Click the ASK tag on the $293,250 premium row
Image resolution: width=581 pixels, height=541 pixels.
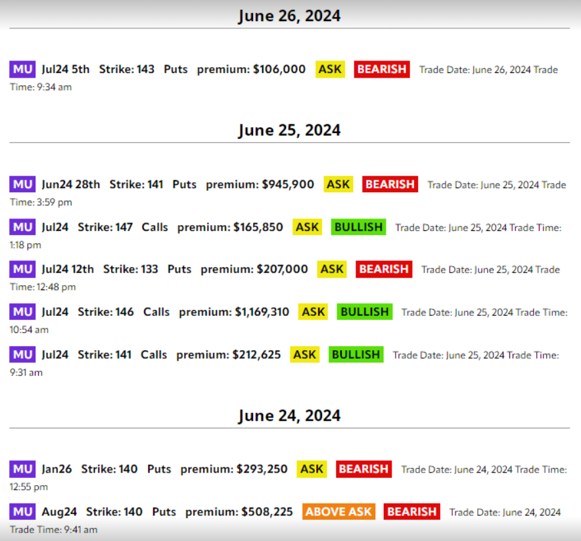click(312, 469)
